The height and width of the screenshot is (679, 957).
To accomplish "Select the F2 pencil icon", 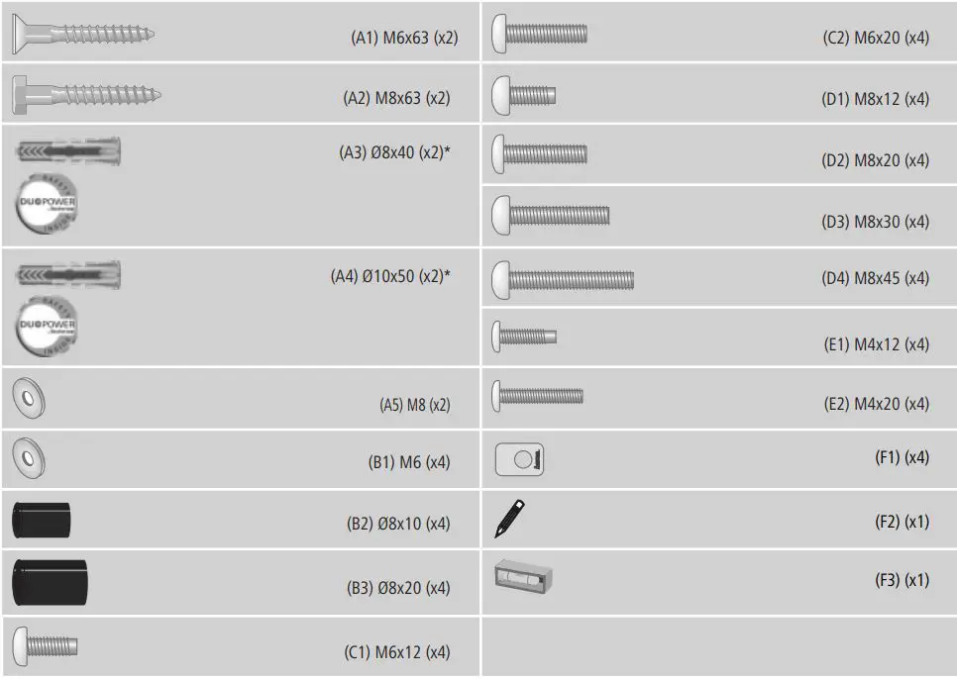I will [x=509, y=519].
